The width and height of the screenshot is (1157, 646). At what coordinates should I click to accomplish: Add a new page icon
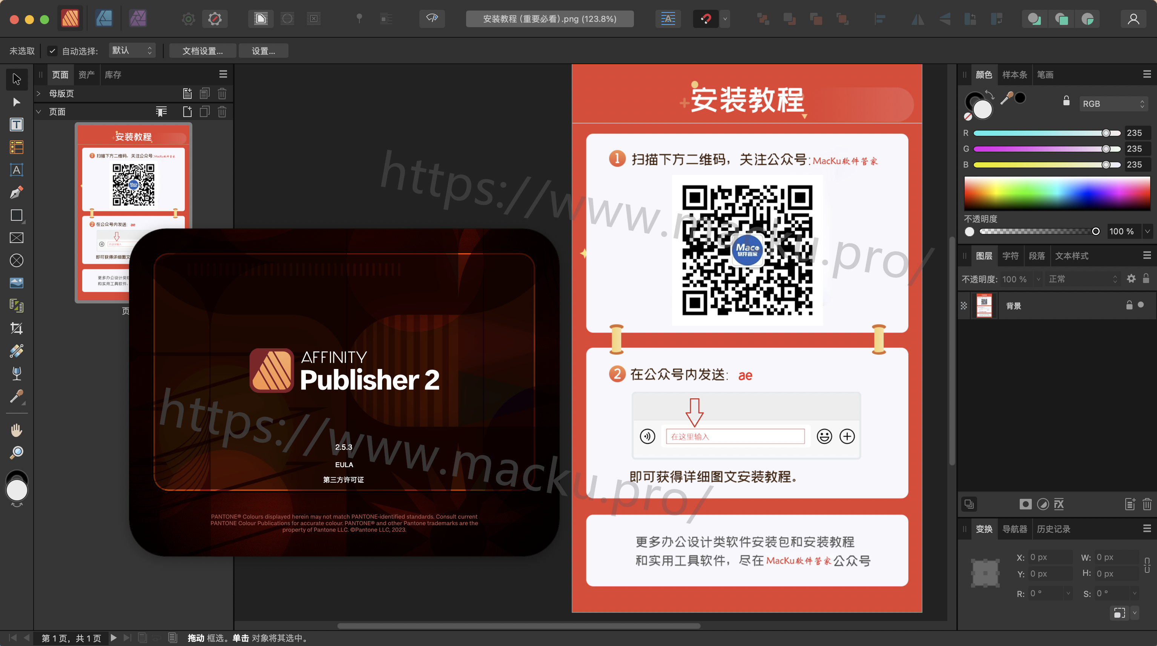187,111
